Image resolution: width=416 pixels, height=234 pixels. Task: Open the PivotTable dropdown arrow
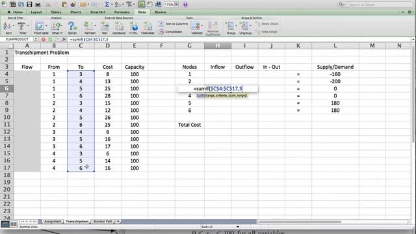46,26
